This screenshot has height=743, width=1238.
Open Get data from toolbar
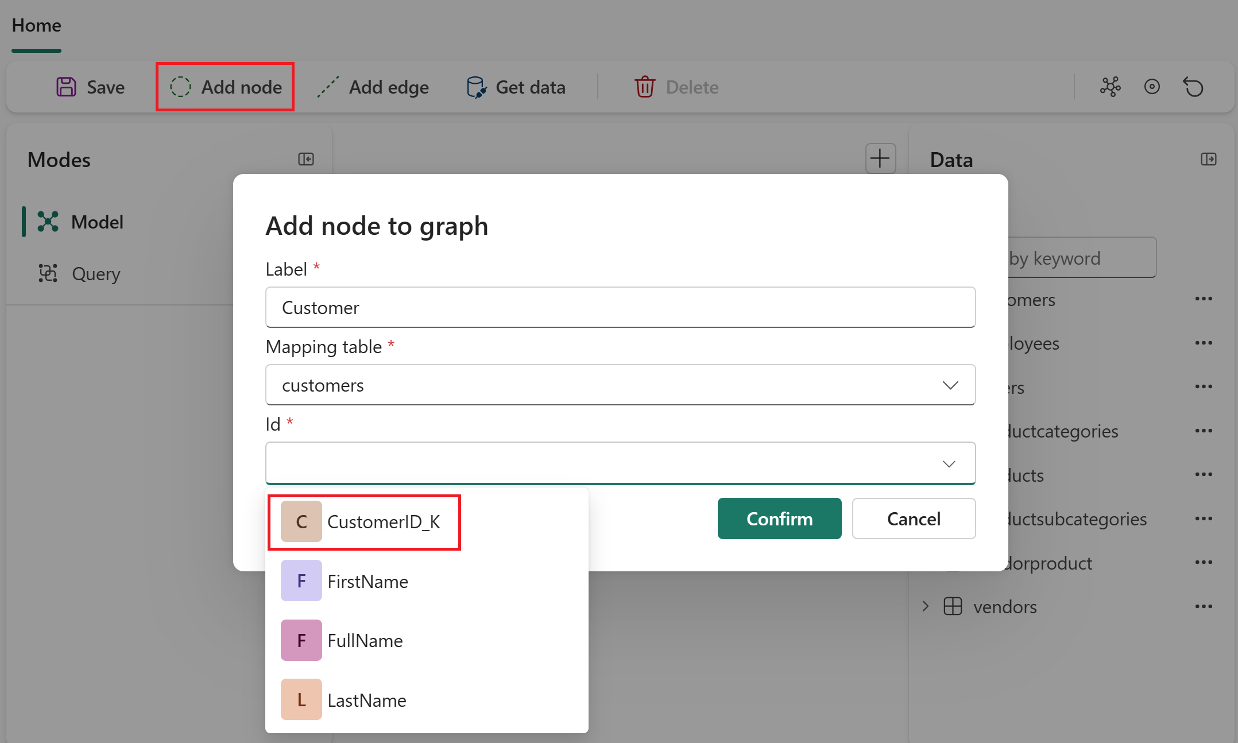click(516, 87)
